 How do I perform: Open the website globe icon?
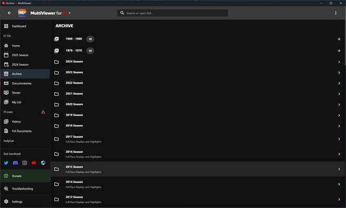43,163
